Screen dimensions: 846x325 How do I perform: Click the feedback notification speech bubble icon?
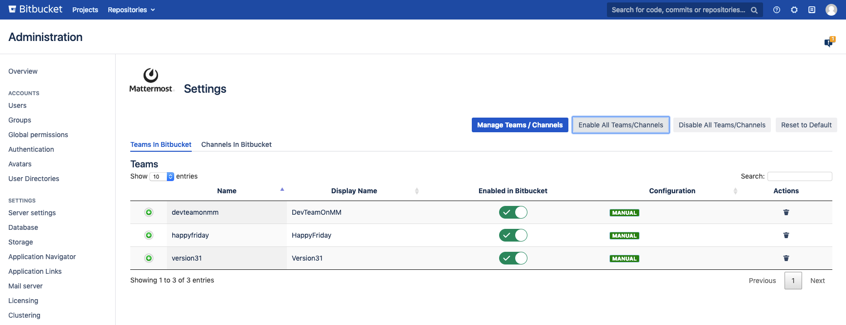tap(829, 42)
